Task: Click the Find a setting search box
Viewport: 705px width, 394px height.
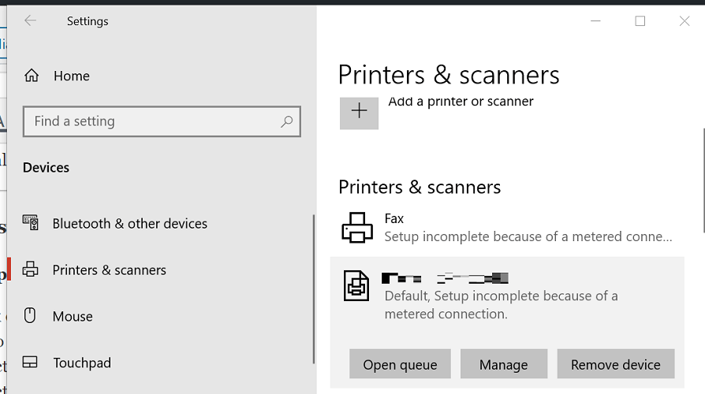Action: (x=154, y=121)
